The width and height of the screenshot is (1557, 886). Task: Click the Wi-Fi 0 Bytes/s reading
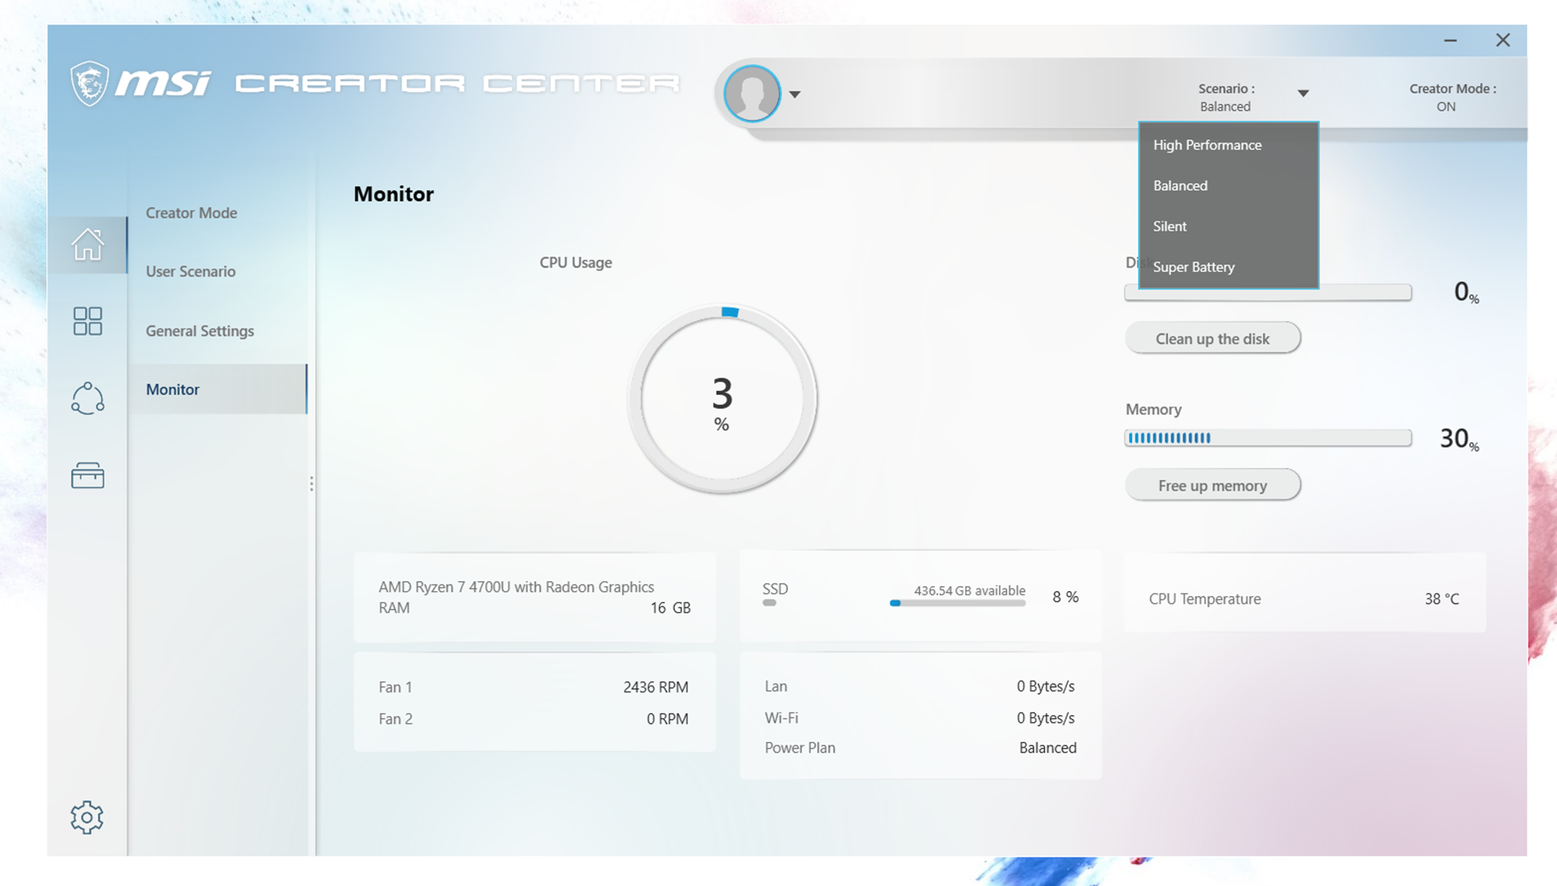1045,718
